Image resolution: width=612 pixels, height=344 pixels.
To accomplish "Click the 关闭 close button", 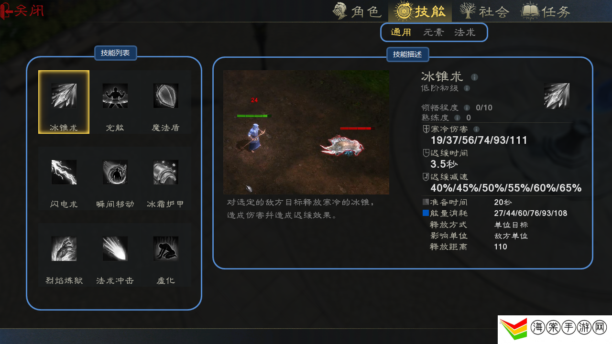I will click(22, 11).
